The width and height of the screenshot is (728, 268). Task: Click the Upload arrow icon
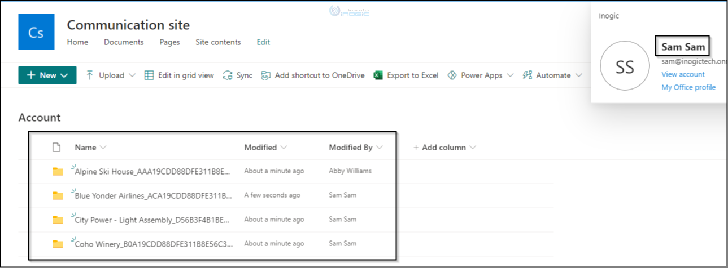[x=90, y=75]
